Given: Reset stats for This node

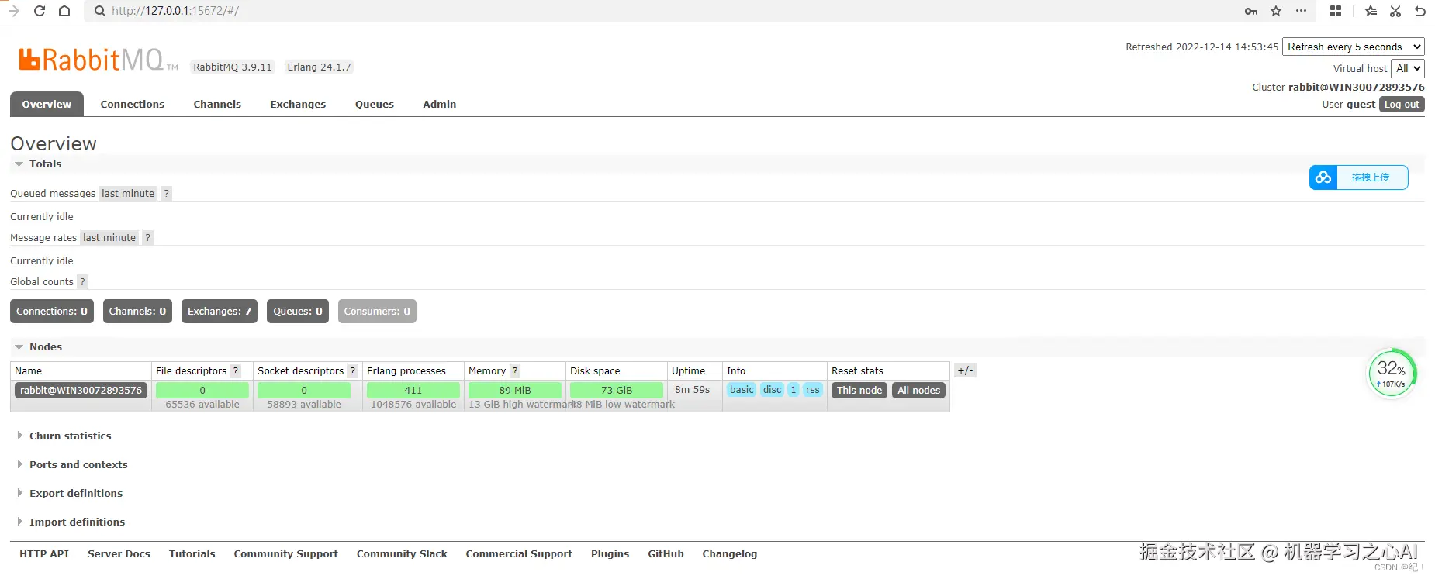Looking at the screenshot, I should 859,391.
